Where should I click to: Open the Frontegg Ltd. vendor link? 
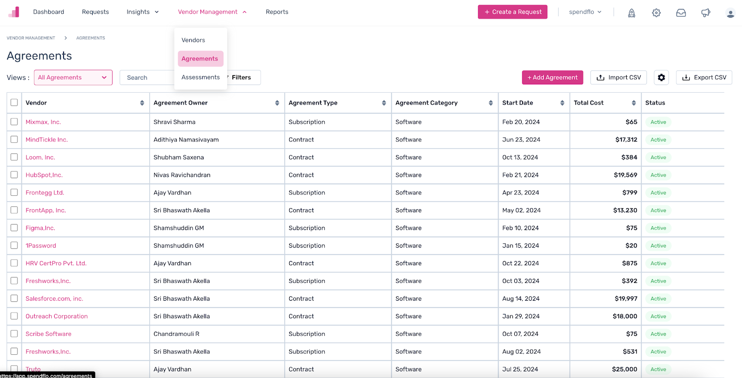[45, 192]
